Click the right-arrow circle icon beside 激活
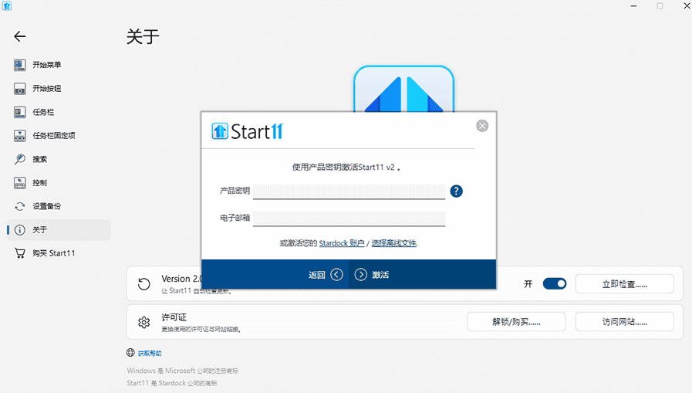This screenshot has width=692, height=393. coord(360,275)
